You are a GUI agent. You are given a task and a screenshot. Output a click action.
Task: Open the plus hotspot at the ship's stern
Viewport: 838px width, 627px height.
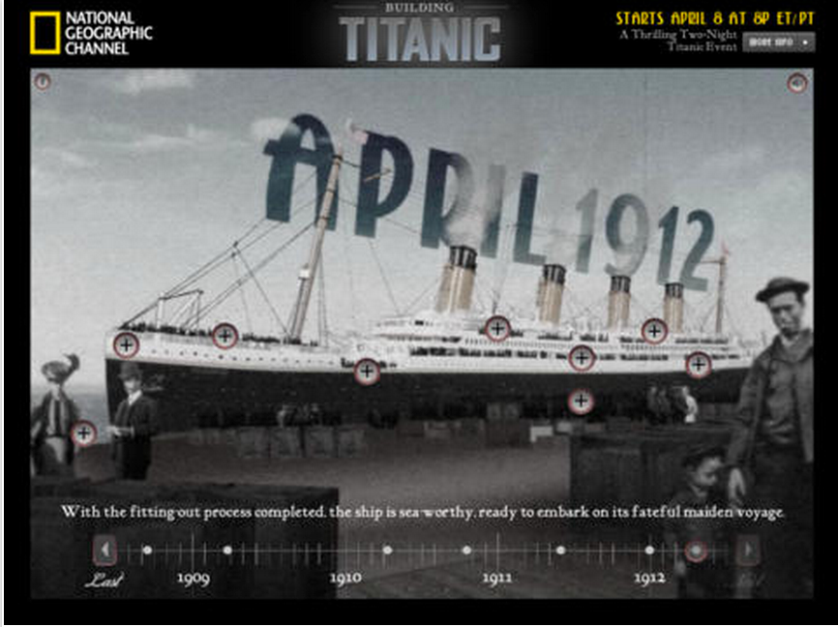pyautogui.click(x=698, y=365)
